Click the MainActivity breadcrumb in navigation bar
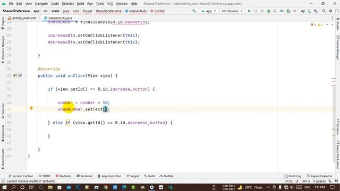 pyautogui.click(x=136, y=11)
